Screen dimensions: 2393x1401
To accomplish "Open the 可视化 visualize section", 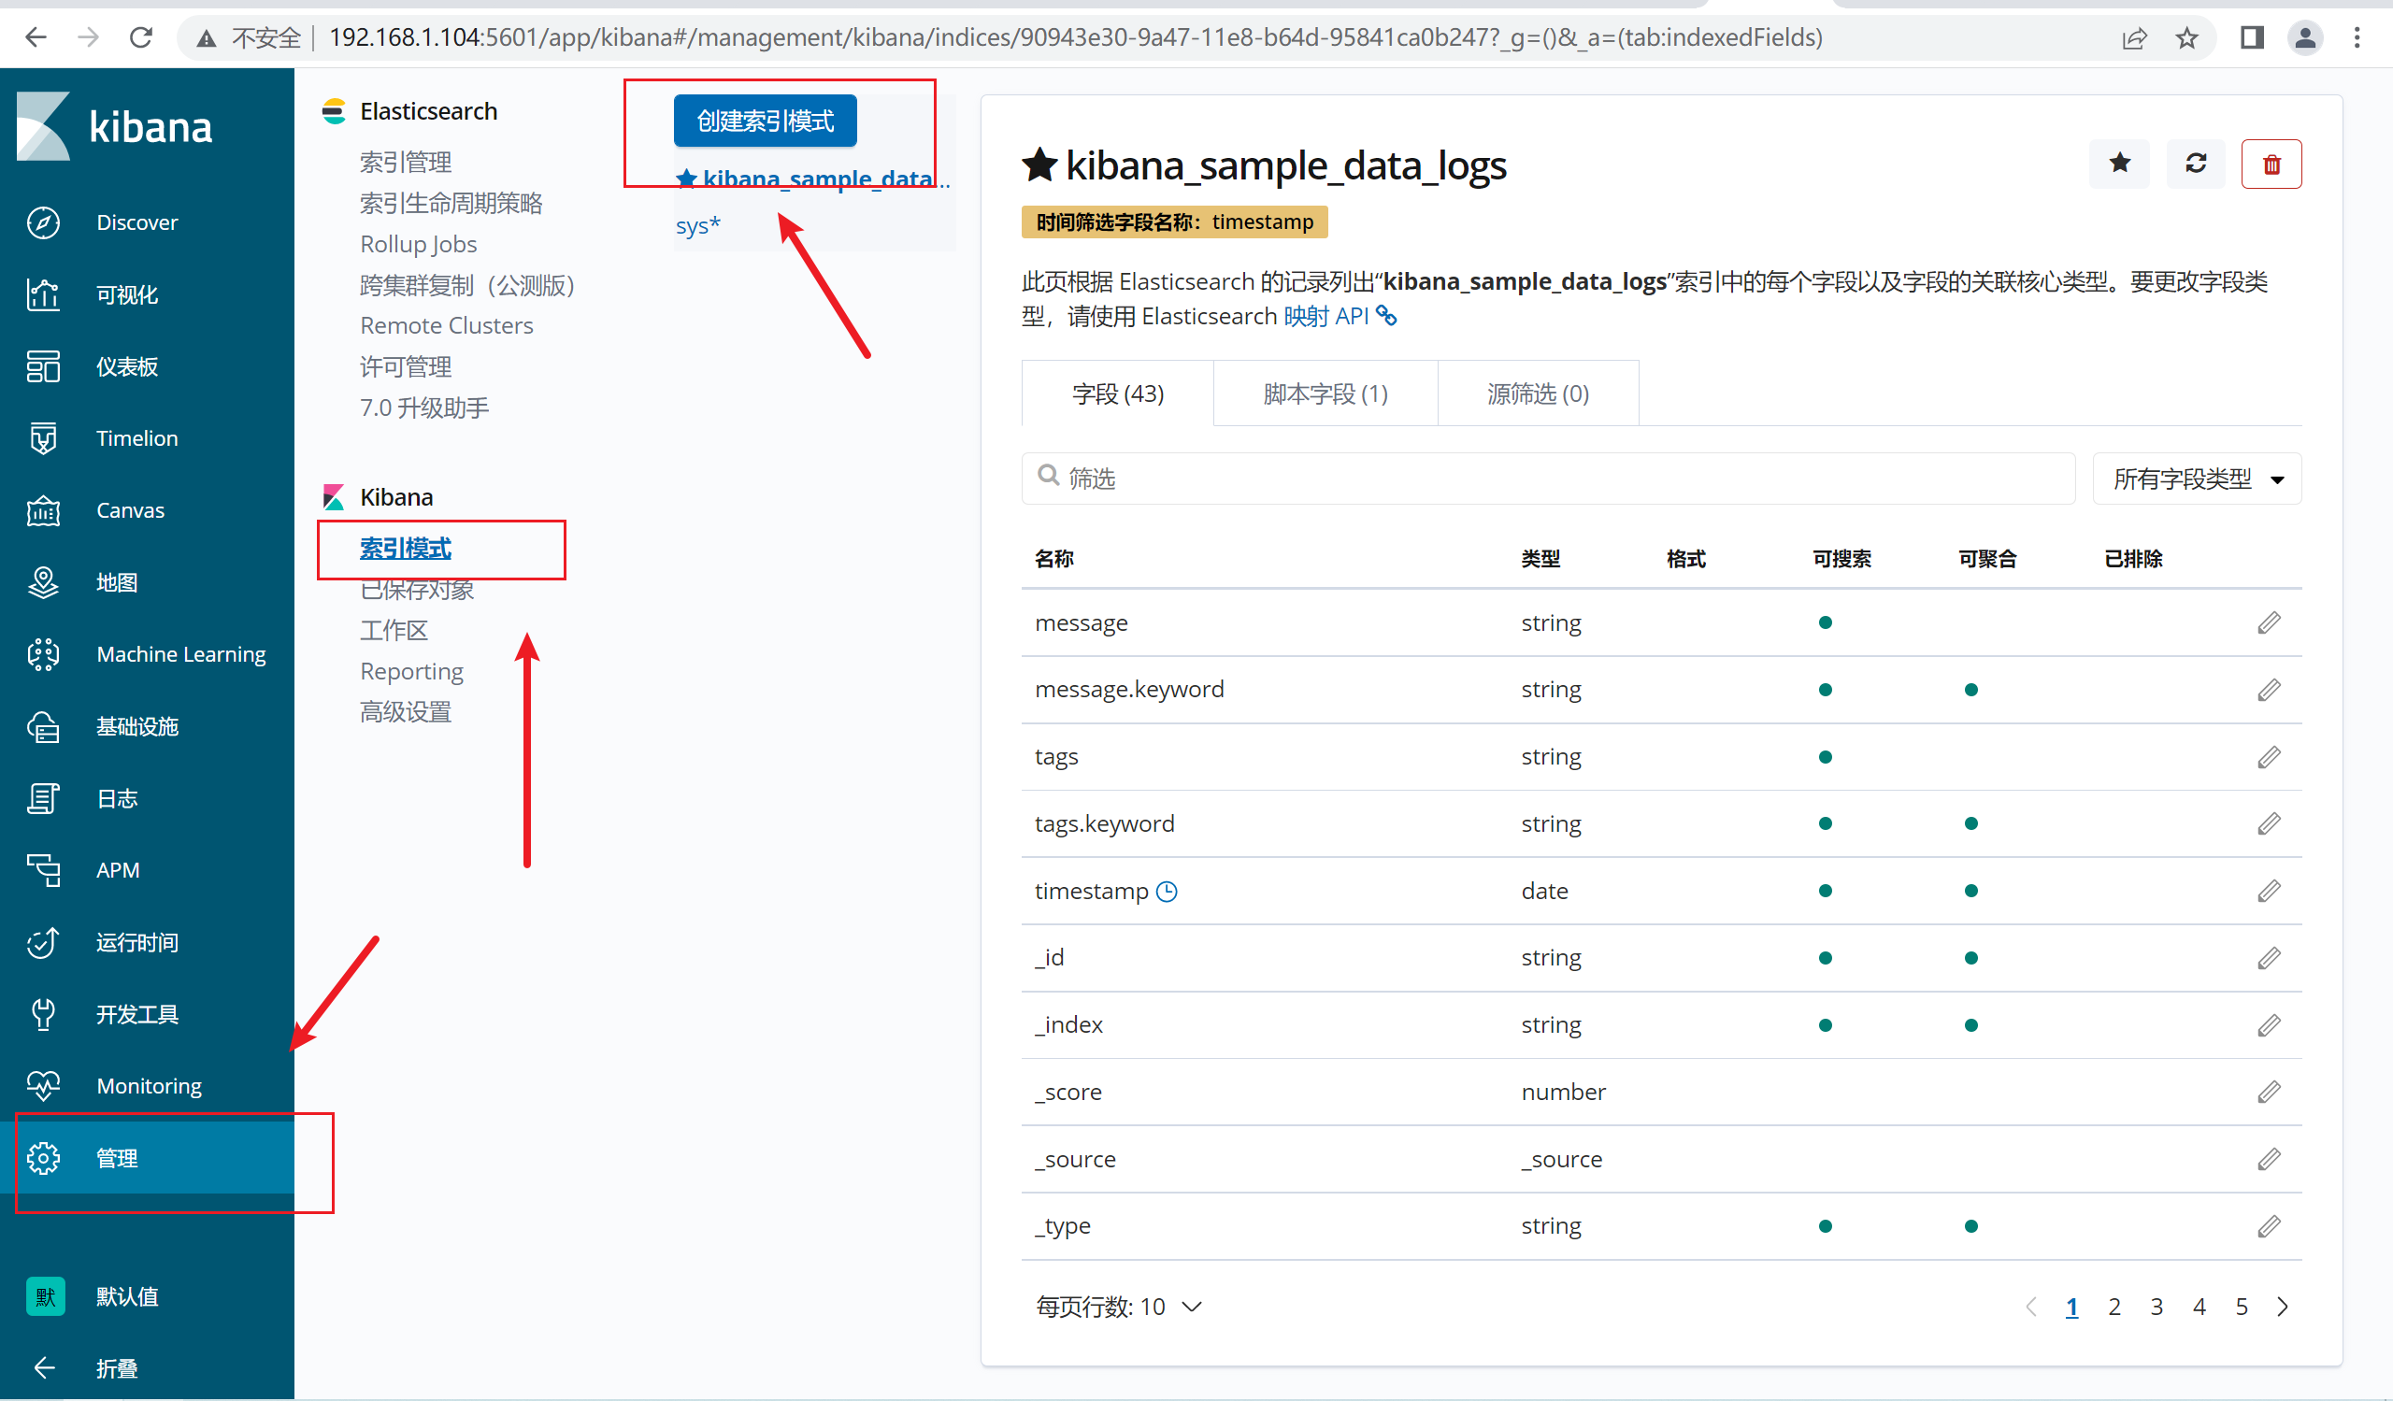I will click(x=127, y=294).
